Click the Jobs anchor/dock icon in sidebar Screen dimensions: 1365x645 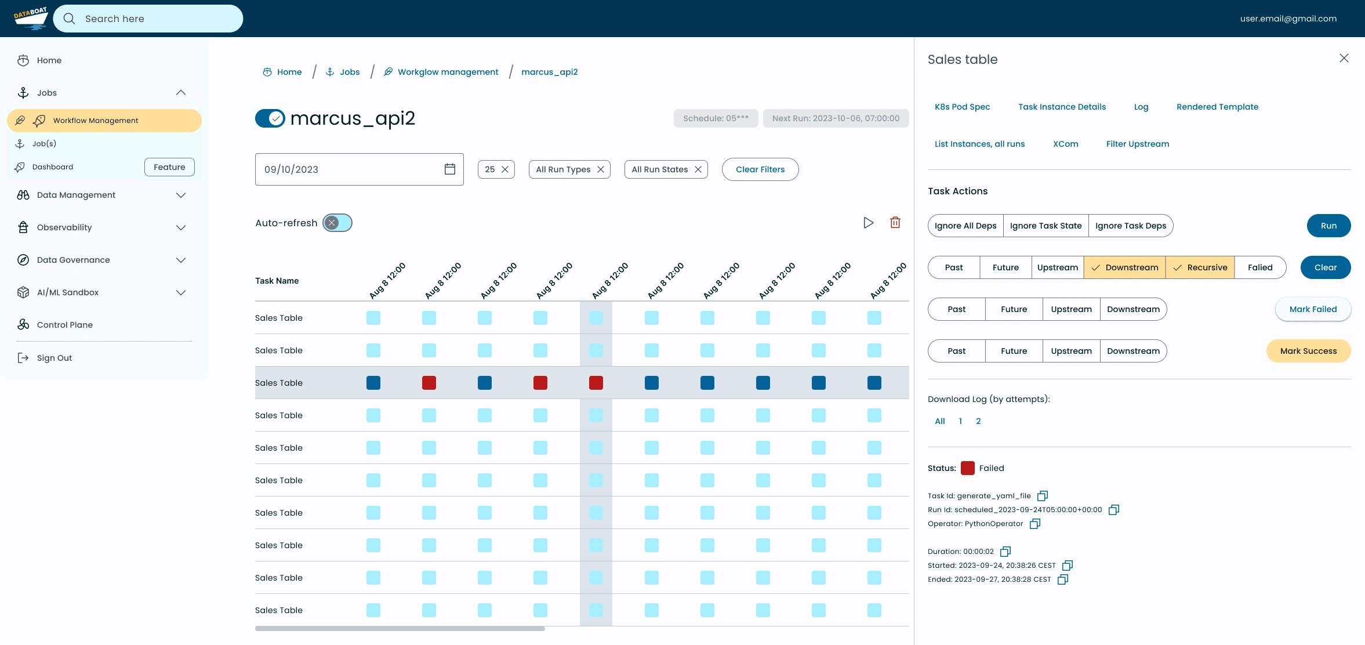24,92
